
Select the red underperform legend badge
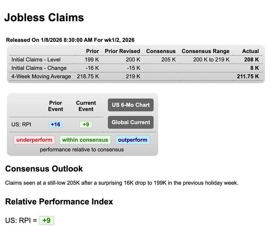click(34, 140)
